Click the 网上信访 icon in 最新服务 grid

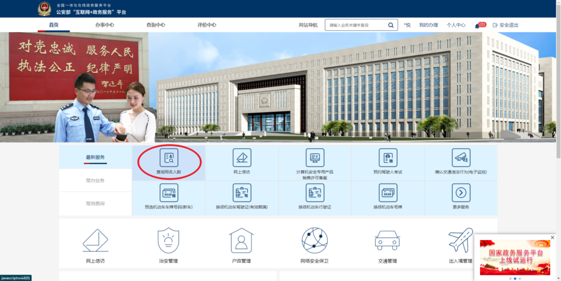coord(242,158)
